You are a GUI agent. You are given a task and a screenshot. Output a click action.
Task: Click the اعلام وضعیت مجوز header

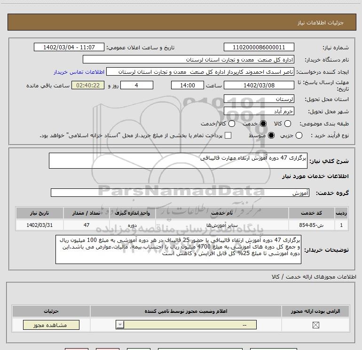click(186, 311)
